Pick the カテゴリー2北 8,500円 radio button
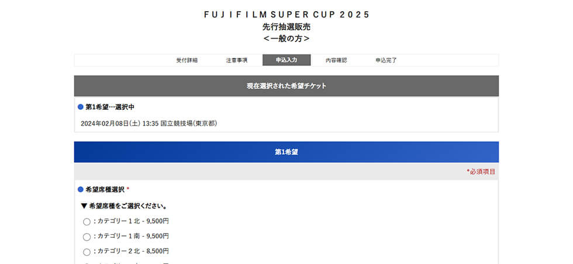This screenshot has width=573, height=264. [x=87, y=252]
